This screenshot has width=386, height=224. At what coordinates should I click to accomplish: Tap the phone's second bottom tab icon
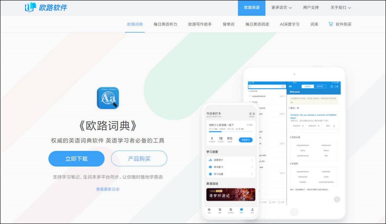point(220,210)
